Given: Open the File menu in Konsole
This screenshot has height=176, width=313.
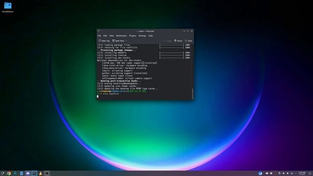Looking at the screenshot, I should pos(99,36).
